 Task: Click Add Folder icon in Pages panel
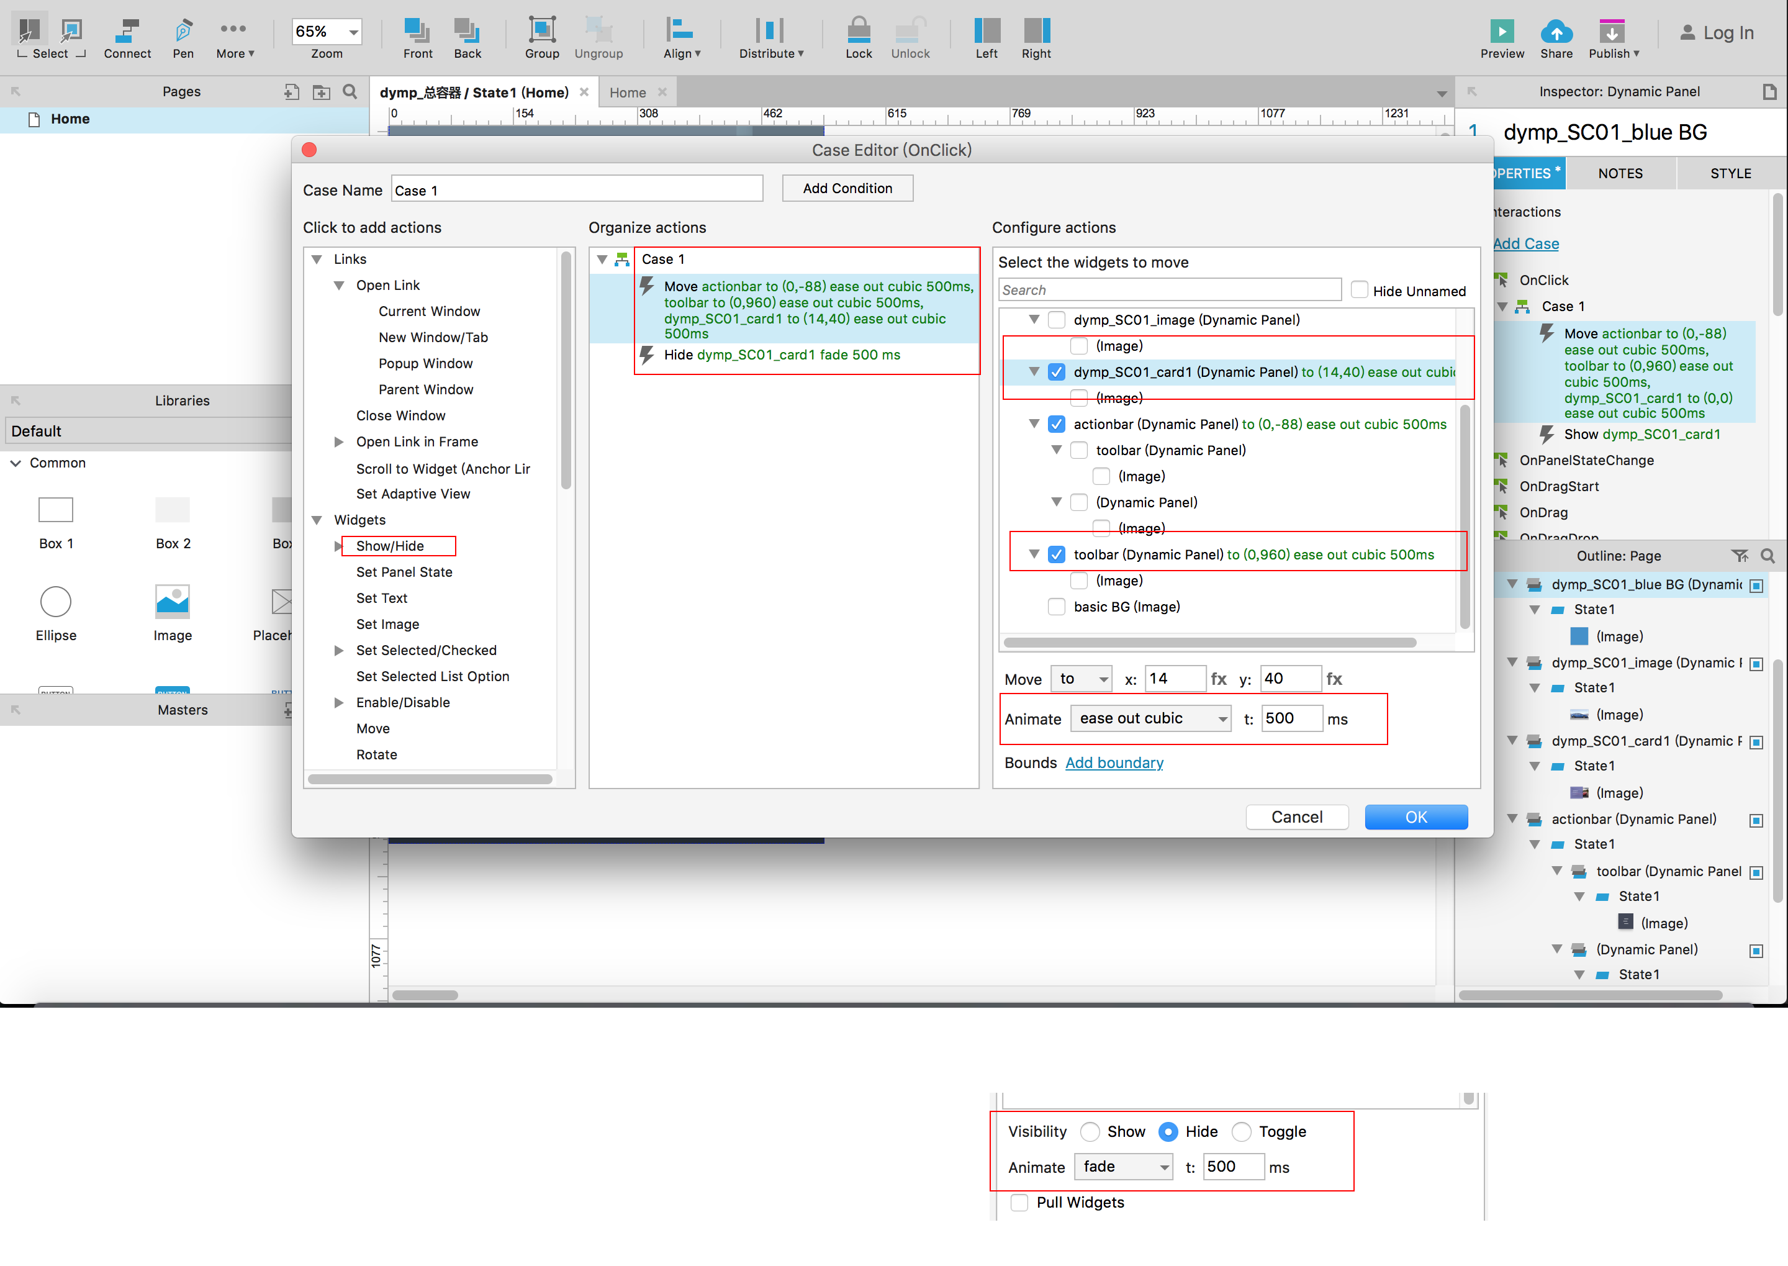tap(321, 92)
